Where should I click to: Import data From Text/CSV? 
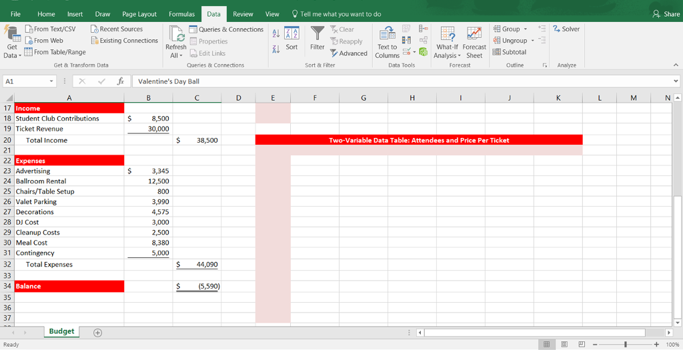pos(50,29)
